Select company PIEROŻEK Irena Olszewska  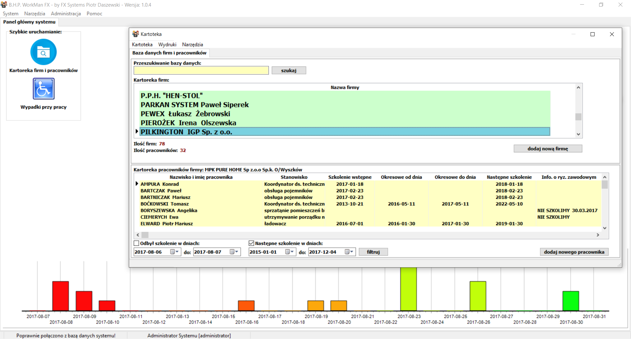click(345, 123)
